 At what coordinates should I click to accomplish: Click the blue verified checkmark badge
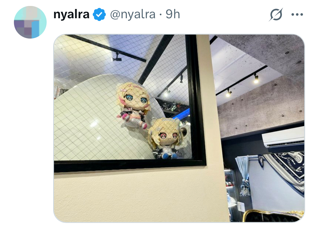point(99,14)
